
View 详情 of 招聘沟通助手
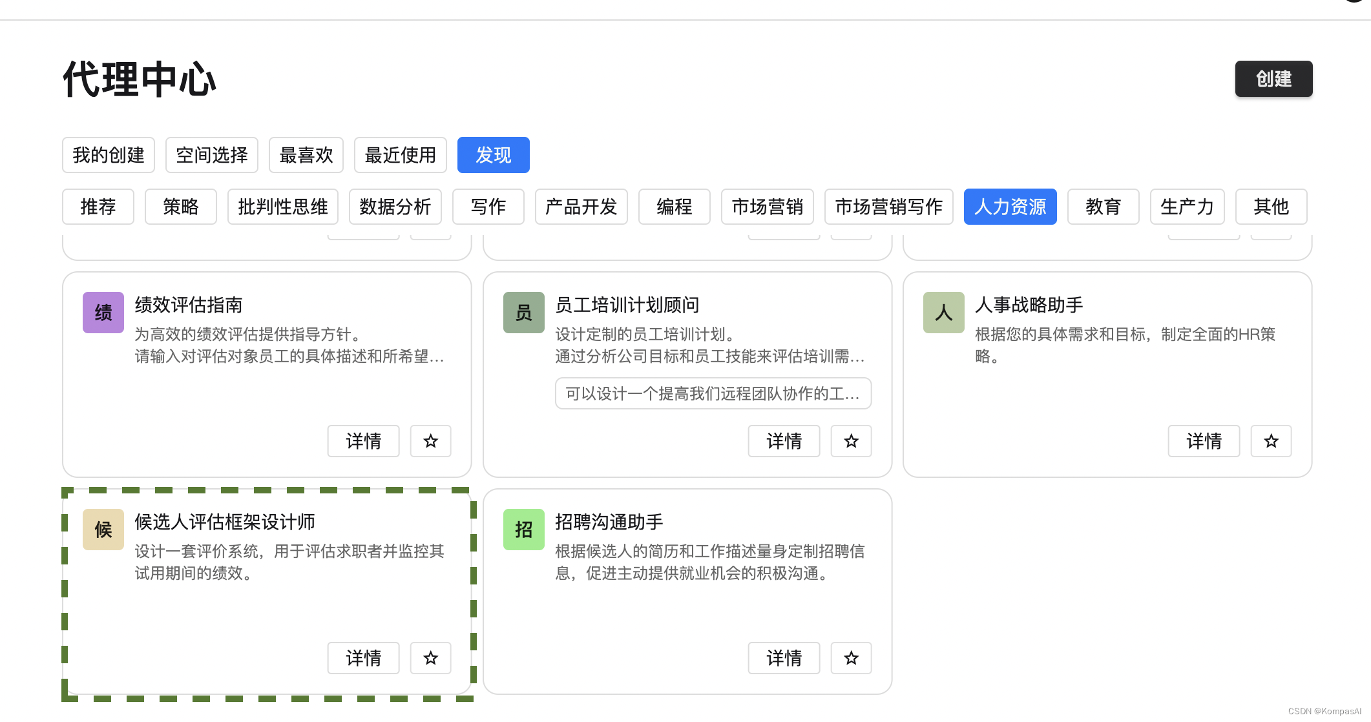coord(784,658)
